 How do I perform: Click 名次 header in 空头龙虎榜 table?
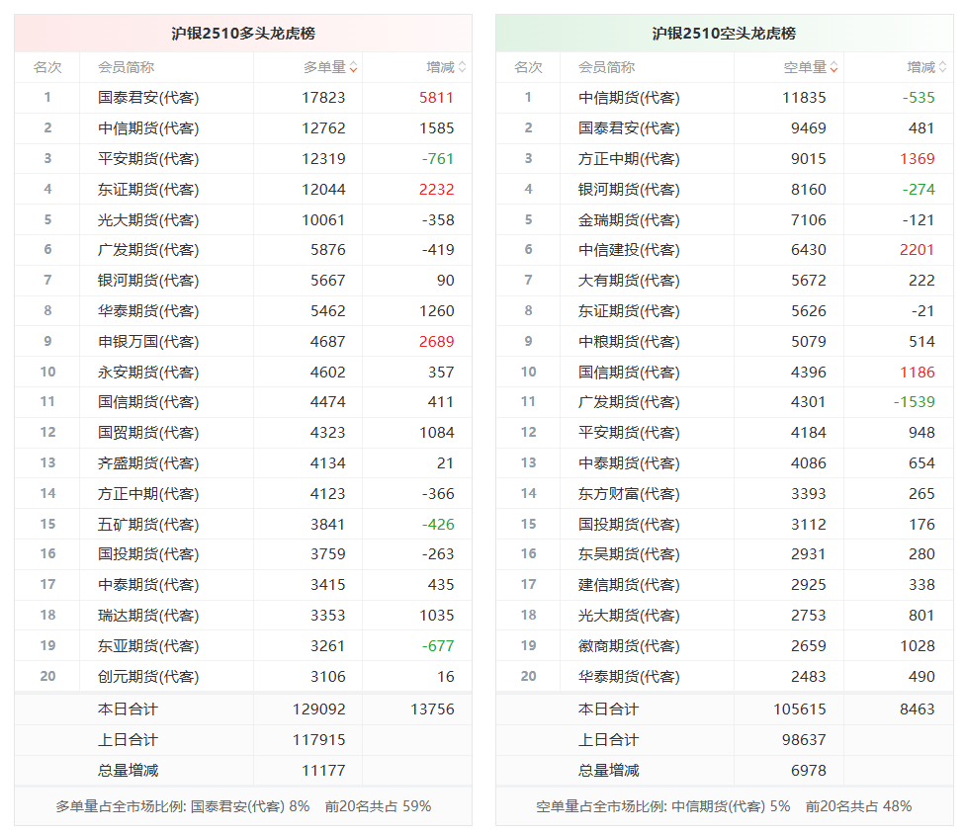528,67
